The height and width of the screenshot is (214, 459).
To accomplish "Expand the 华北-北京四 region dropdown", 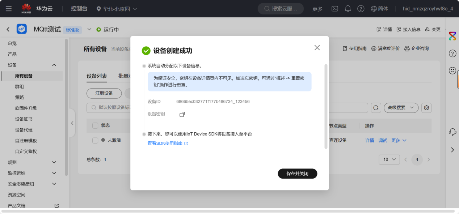I will [117, 8].
